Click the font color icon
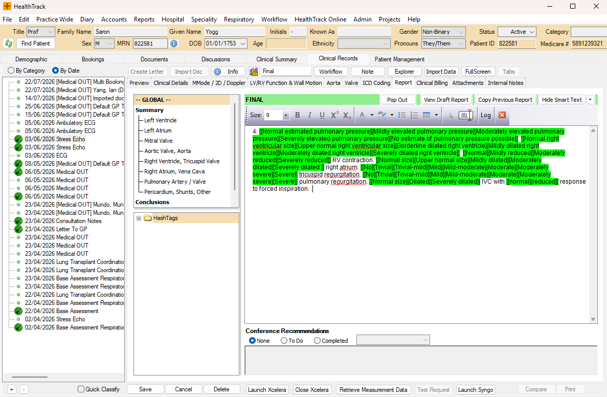This screenshot has height=397, width=607. click(x=362, y=115)
